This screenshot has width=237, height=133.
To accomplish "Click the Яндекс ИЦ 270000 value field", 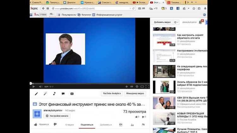I will [x=43, y=15].
